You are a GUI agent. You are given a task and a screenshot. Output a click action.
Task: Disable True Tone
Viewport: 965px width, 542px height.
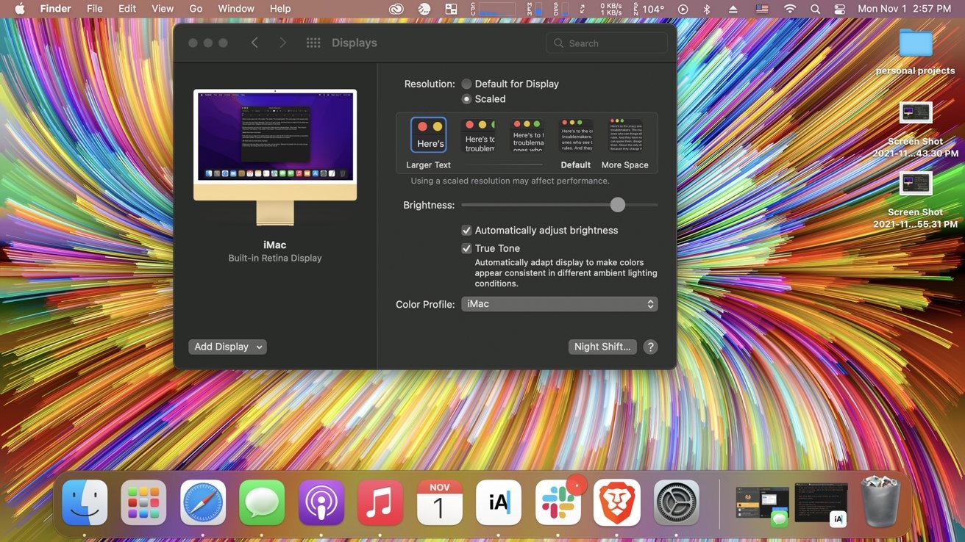point(466,248)
